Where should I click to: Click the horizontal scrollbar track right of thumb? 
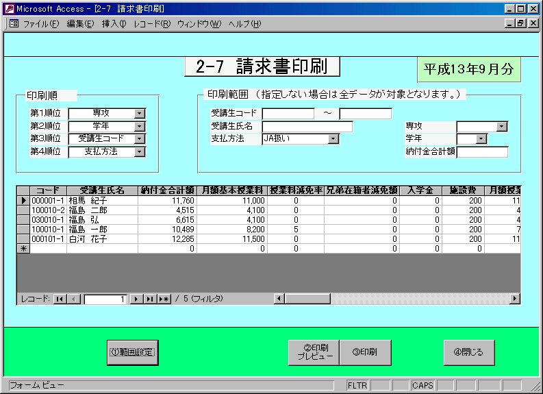[x=420, y=298]
